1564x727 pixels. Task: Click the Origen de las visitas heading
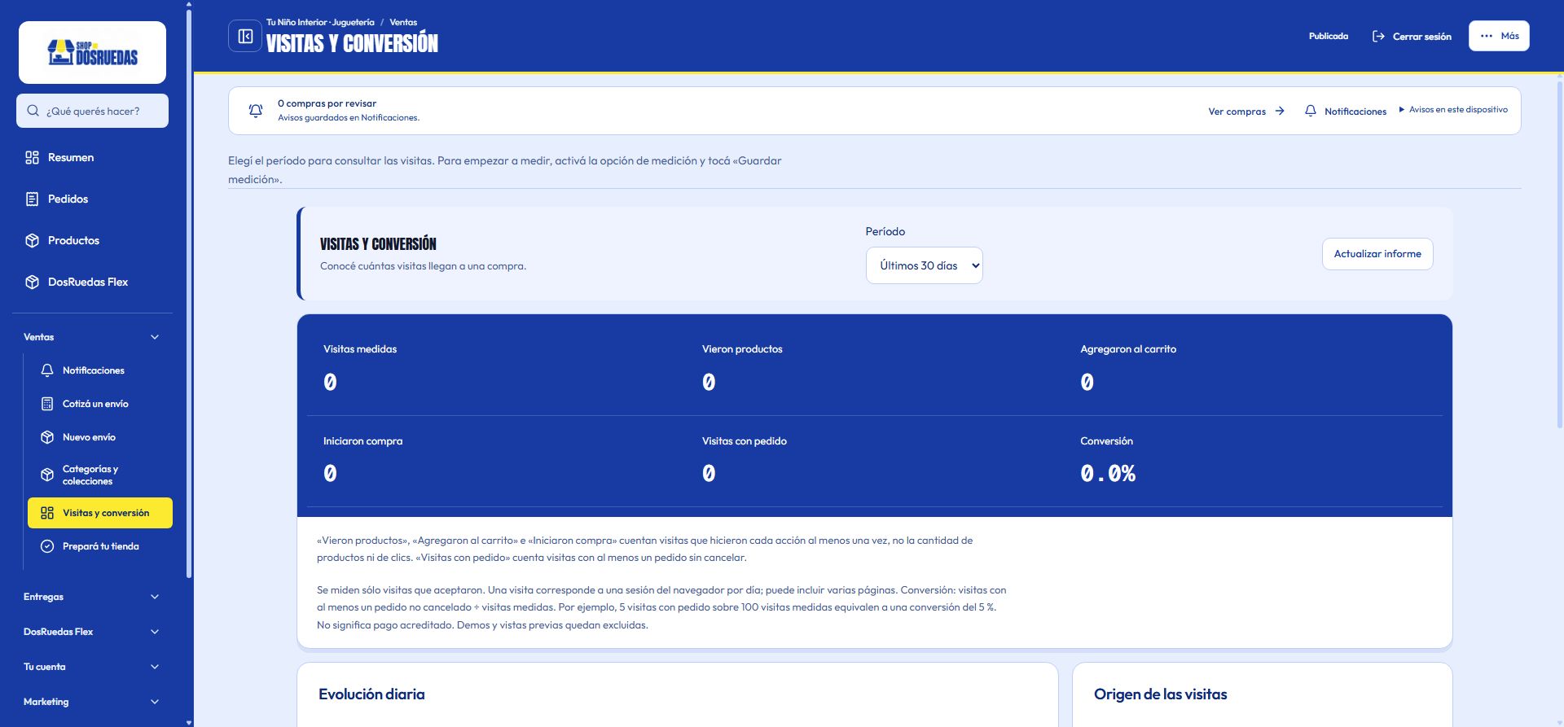(x=1160, y=694)
